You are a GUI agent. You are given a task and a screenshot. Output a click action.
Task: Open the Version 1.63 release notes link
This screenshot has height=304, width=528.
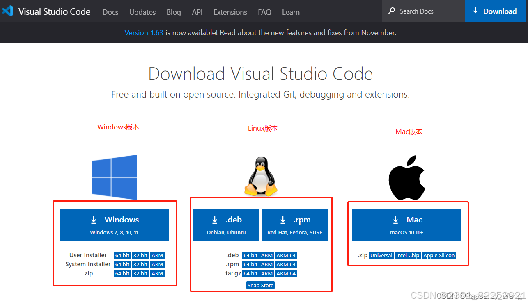pyautogui.click(x=144, y=32)
